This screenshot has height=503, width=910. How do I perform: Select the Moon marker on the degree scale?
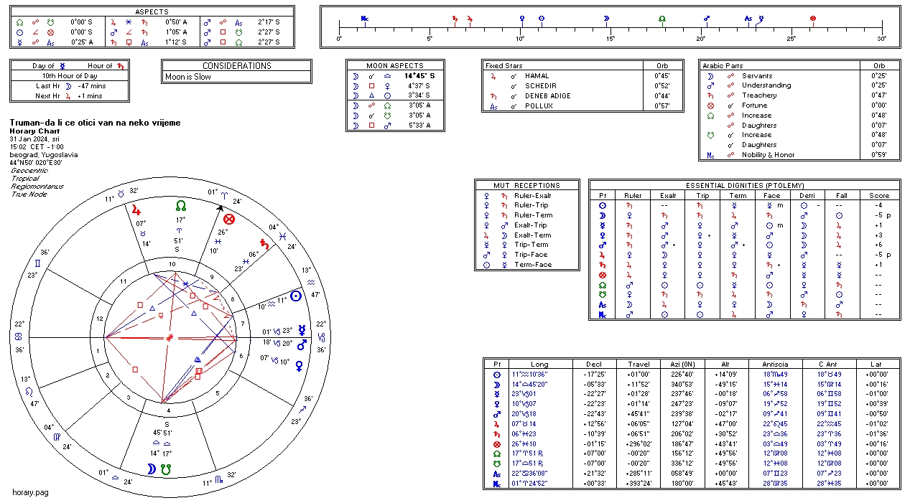606,18
